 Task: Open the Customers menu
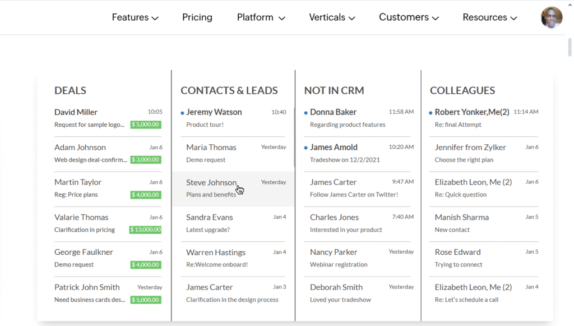point(409,17)
